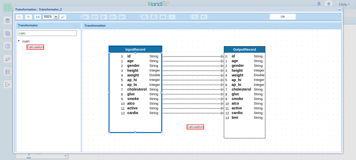This screenshot has width=356, height=160.
Task: Click the record icon with red plus
Action: [104, 17]
